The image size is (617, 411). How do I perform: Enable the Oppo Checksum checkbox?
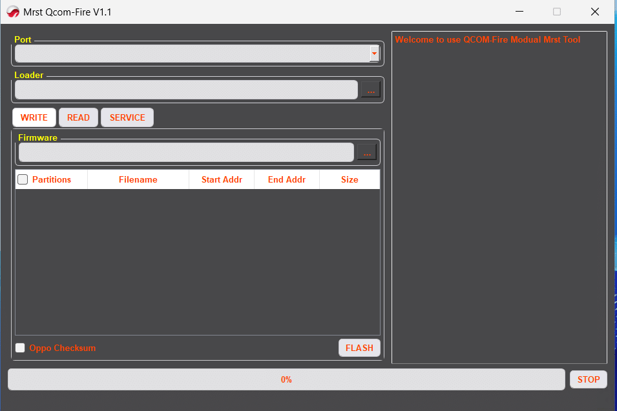click(x=21, y=348)
